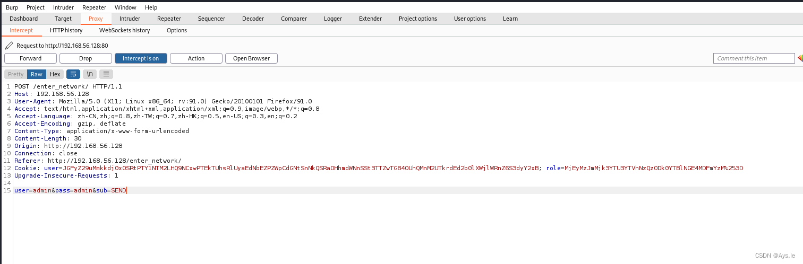The image size is (803, 264).
Task: Click the User-Agent header line
Action: 163,101
